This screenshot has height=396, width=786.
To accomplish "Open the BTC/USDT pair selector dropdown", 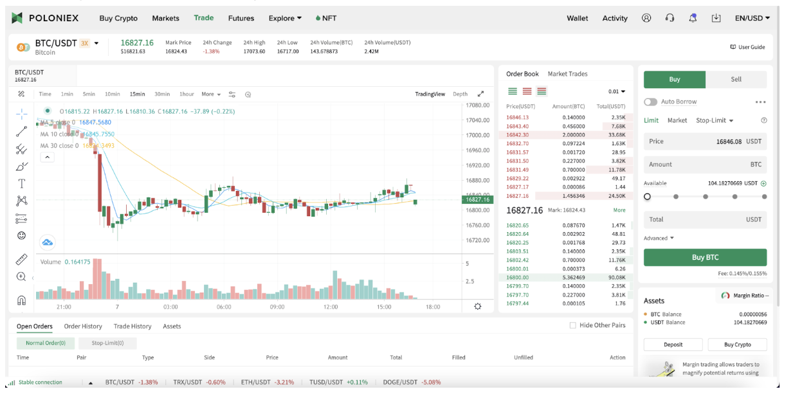I will 96,43.
